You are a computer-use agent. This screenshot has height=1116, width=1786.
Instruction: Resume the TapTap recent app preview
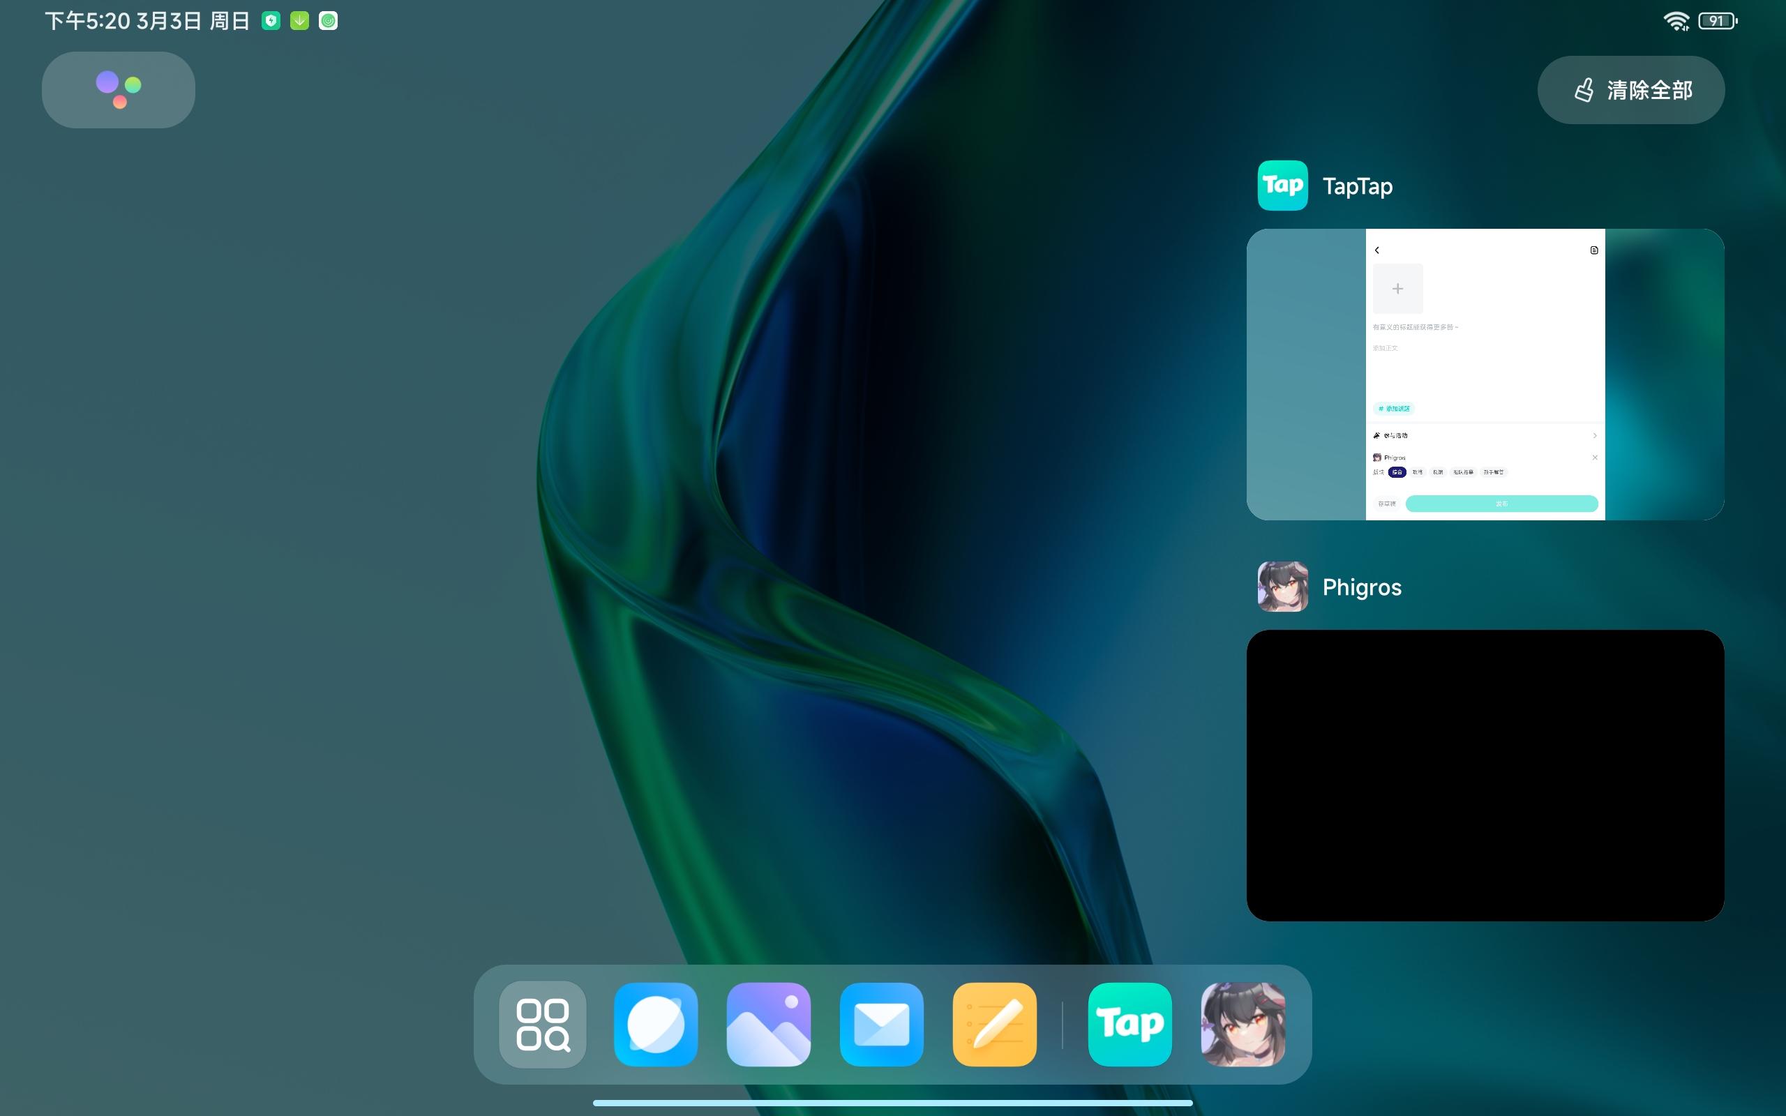pyautogui.click(x=1485, y=375)
